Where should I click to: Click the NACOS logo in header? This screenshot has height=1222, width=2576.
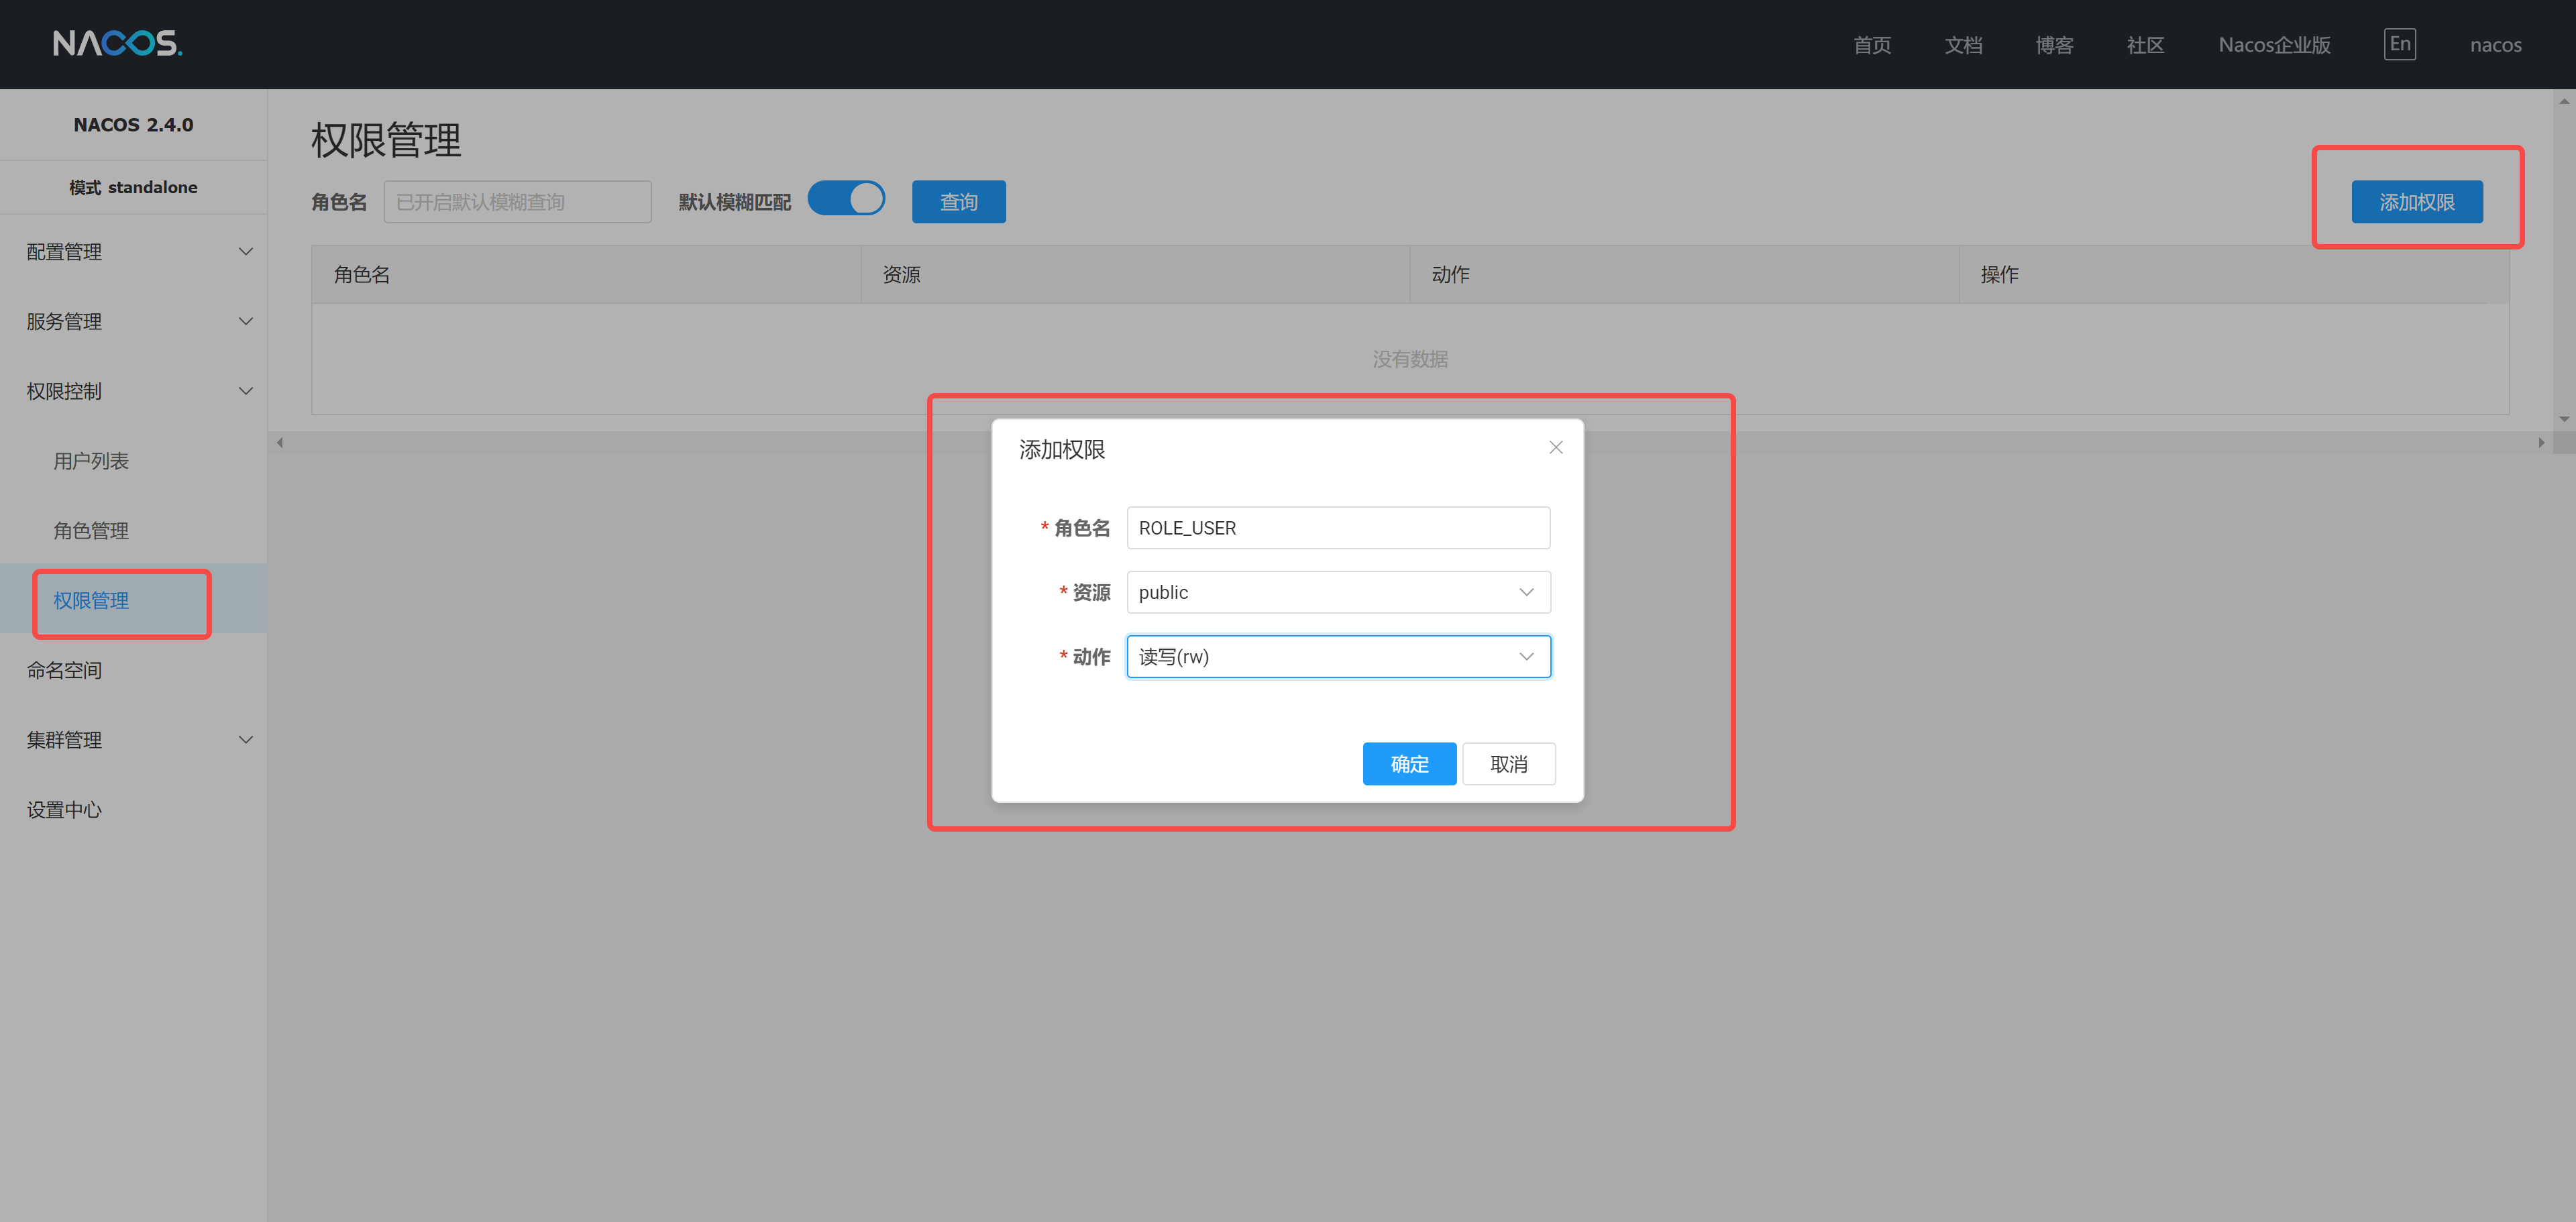[x=117, y=43]
